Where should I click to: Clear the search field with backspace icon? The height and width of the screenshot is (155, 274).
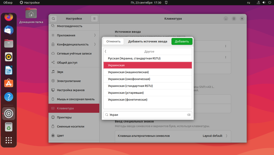[x=189, y=115]
